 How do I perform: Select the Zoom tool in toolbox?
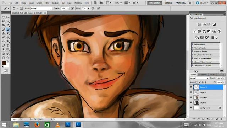coord(8,58)
